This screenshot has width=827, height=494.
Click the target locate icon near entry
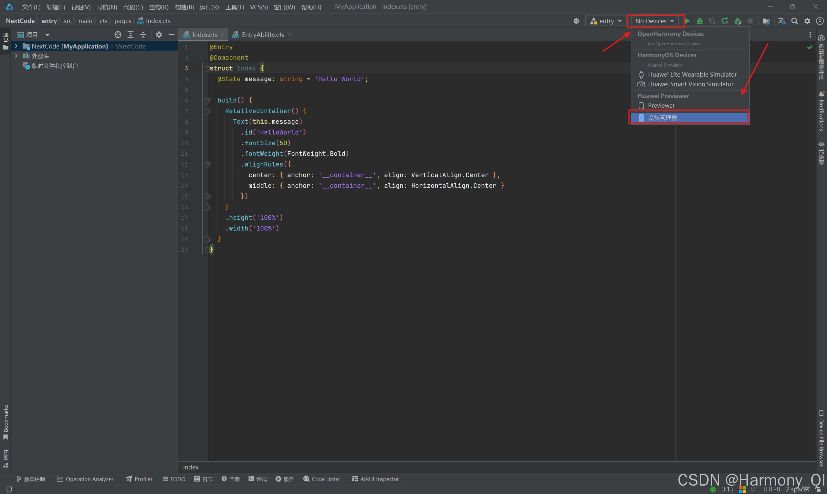pyautogui.click(x=576, y=21)
